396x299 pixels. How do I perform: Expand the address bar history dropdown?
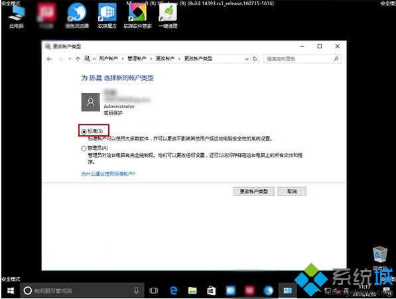coord(247,59)
